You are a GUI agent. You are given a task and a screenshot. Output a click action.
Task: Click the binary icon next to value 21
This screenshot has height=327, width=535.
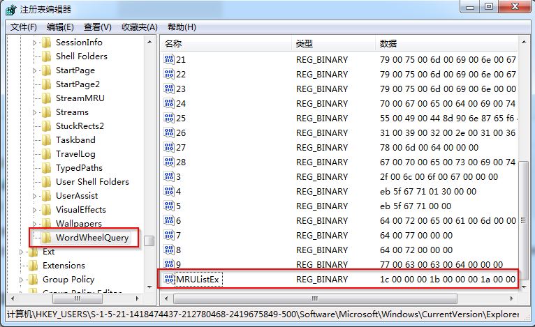click(x=169, y=59)
